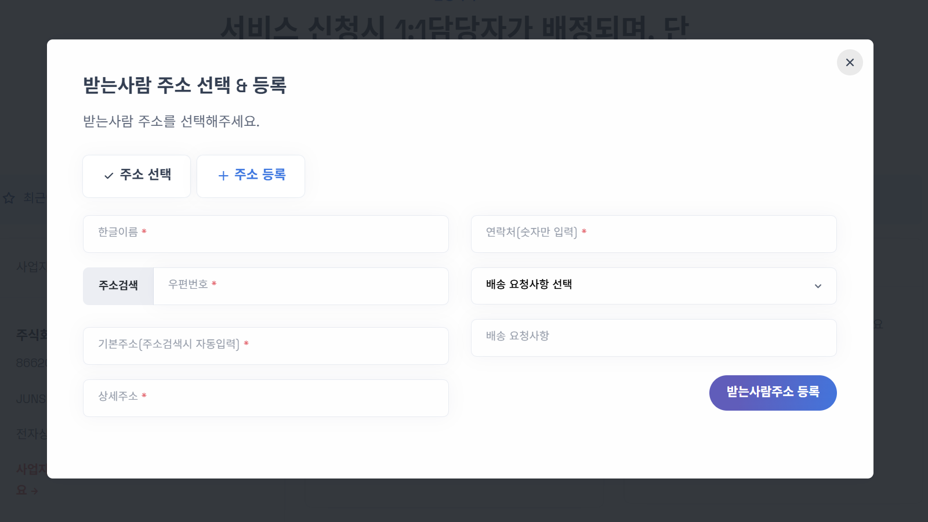Open the red 사업자 link at bottom left

(x=28, y=469)
